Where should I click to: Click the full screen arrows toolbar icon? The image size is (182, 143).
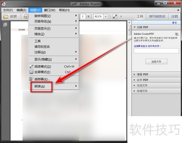pos(115,16)
